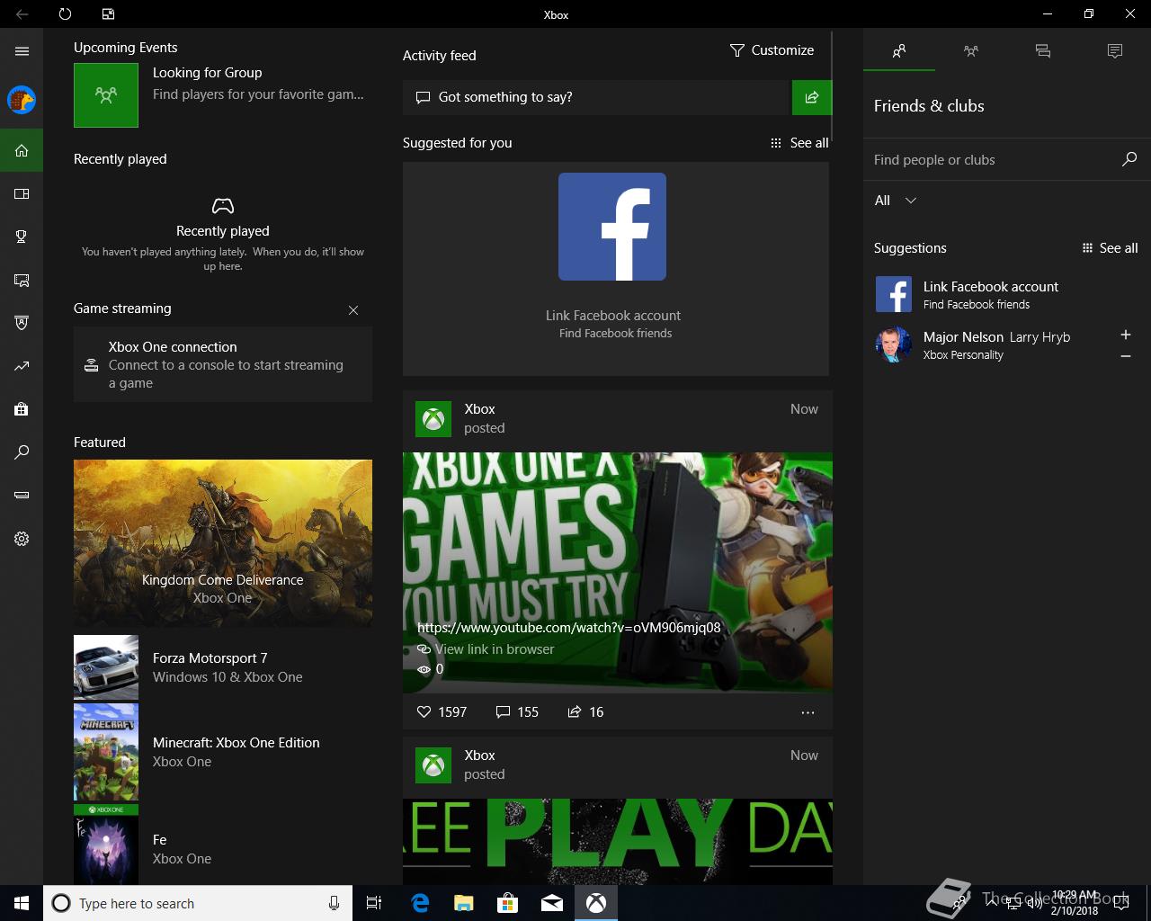Click the Looking for Group green tile

point(106,94)
